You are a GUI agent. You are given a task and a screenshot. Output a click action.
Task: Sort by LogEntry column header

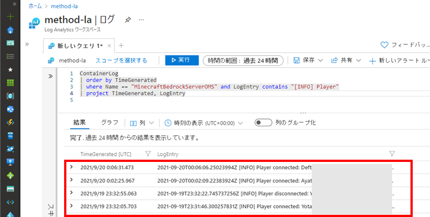168,154
